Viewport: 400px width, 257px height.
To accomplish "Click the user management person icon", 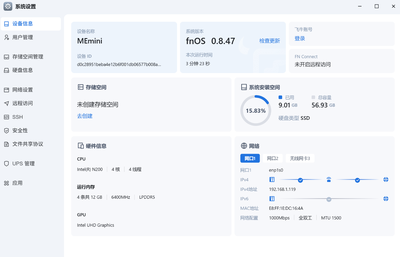I will point(6,37).
